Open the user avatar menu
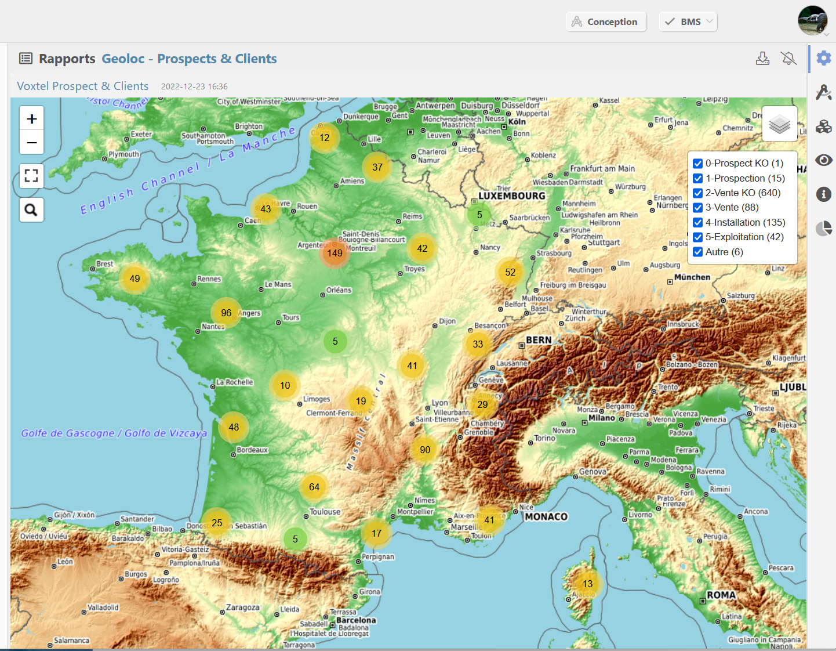The image size is (836, 651). 812,21
